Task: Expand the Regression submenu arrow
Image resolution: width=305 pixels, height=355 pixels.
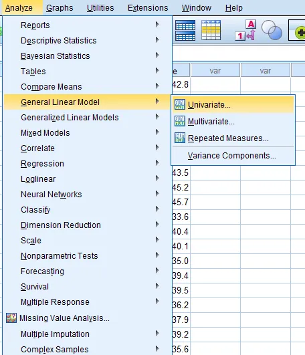Action: tap(157, 163)
